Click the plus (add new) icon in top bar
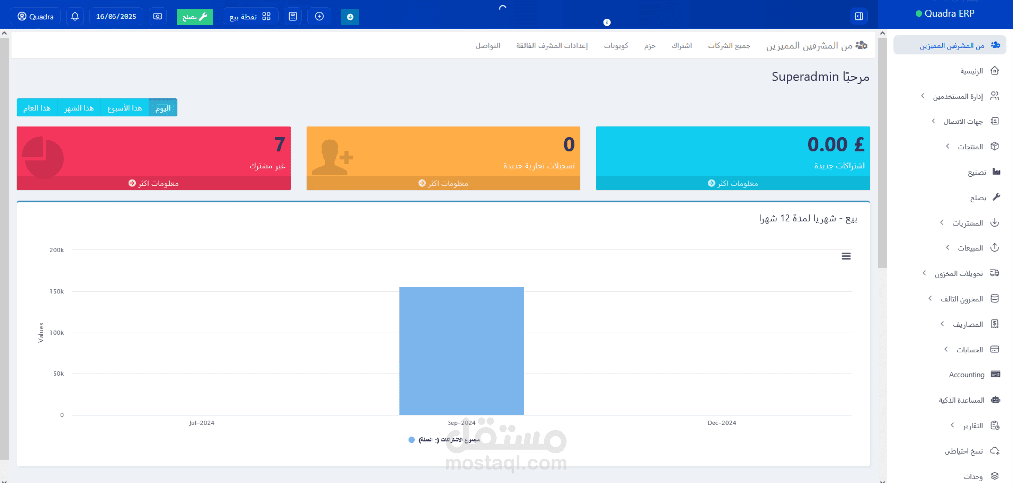 [319, 16]
